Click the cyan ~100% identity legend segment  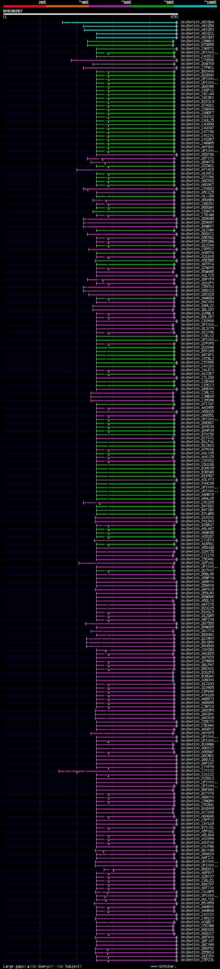coord(195,7)
